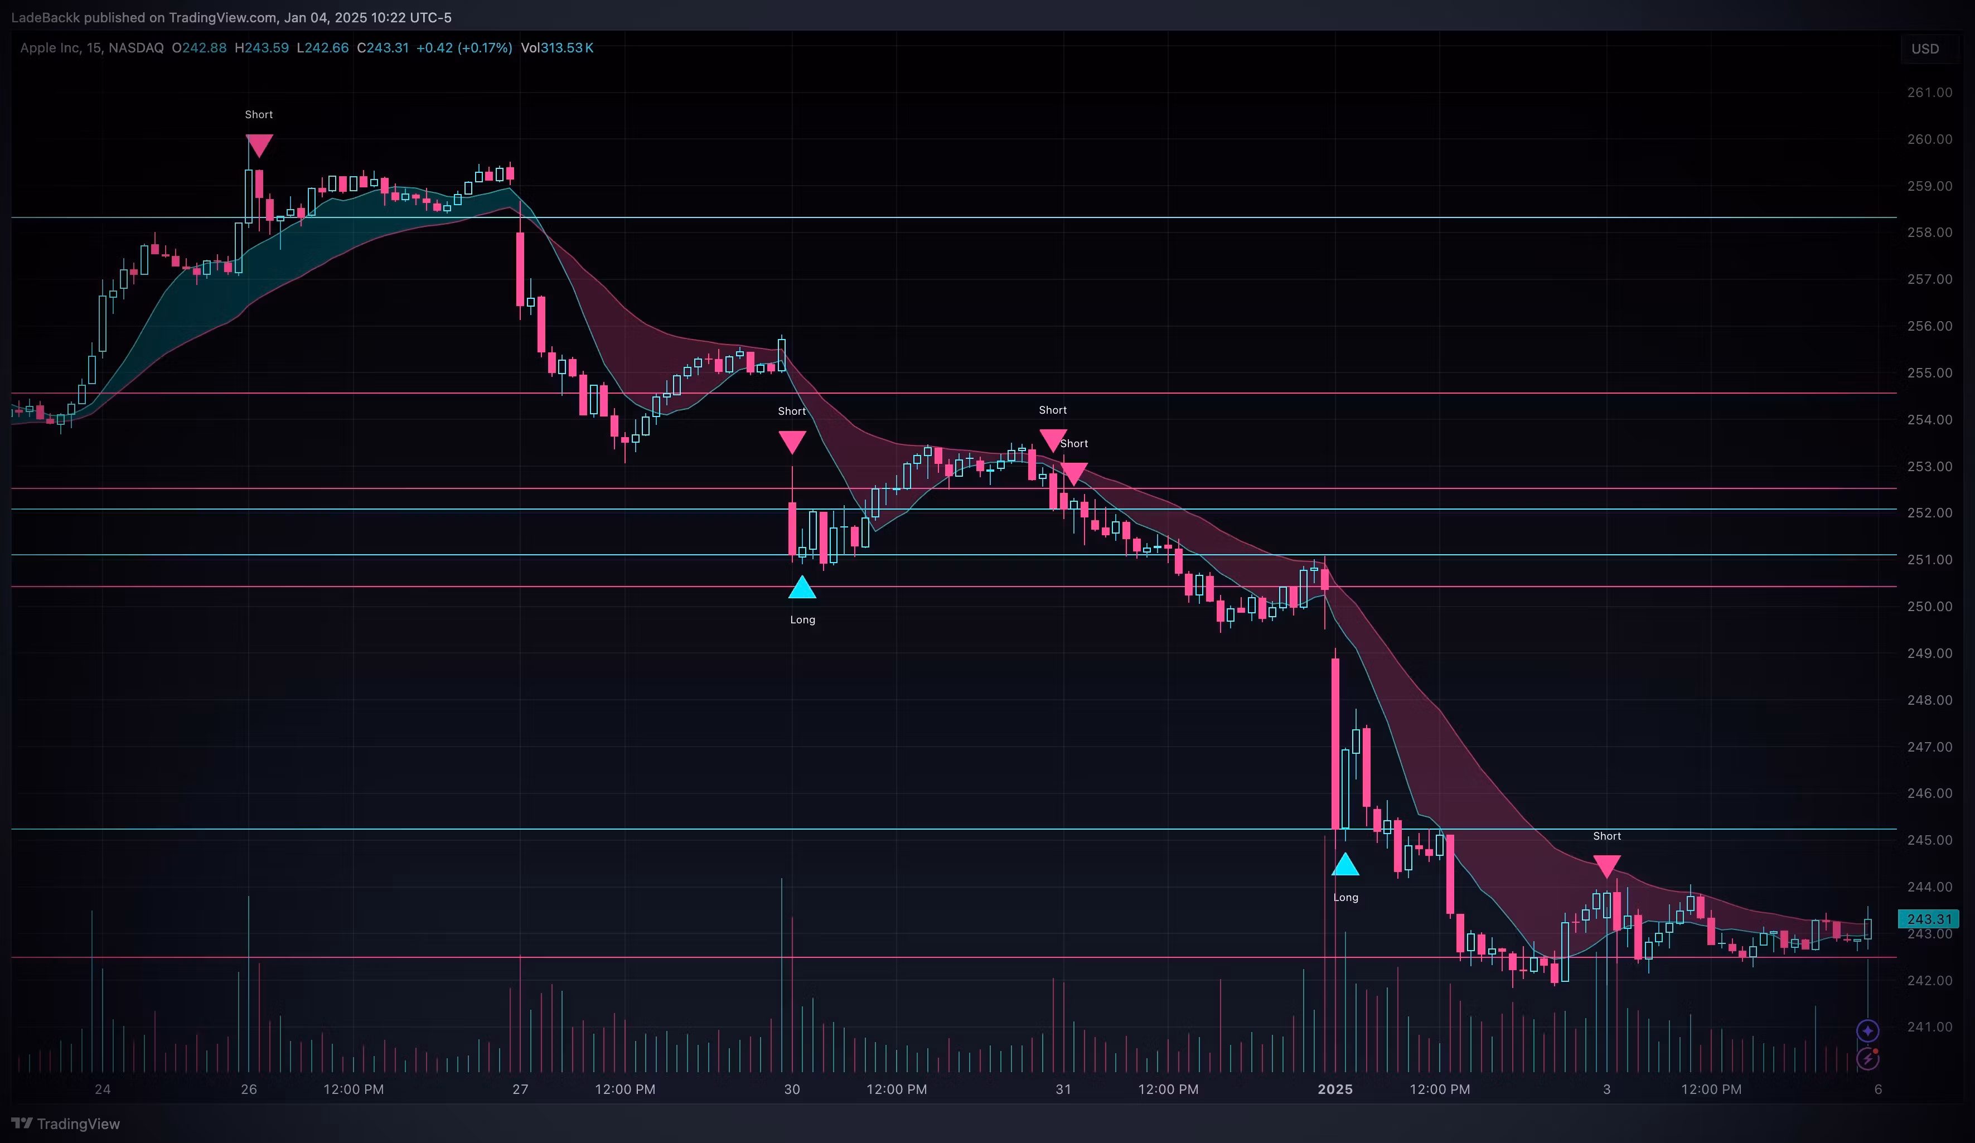1975x1143 pixels.
Task: Click the upper Short marker on December 31
Action: (x=1053, y=439)
